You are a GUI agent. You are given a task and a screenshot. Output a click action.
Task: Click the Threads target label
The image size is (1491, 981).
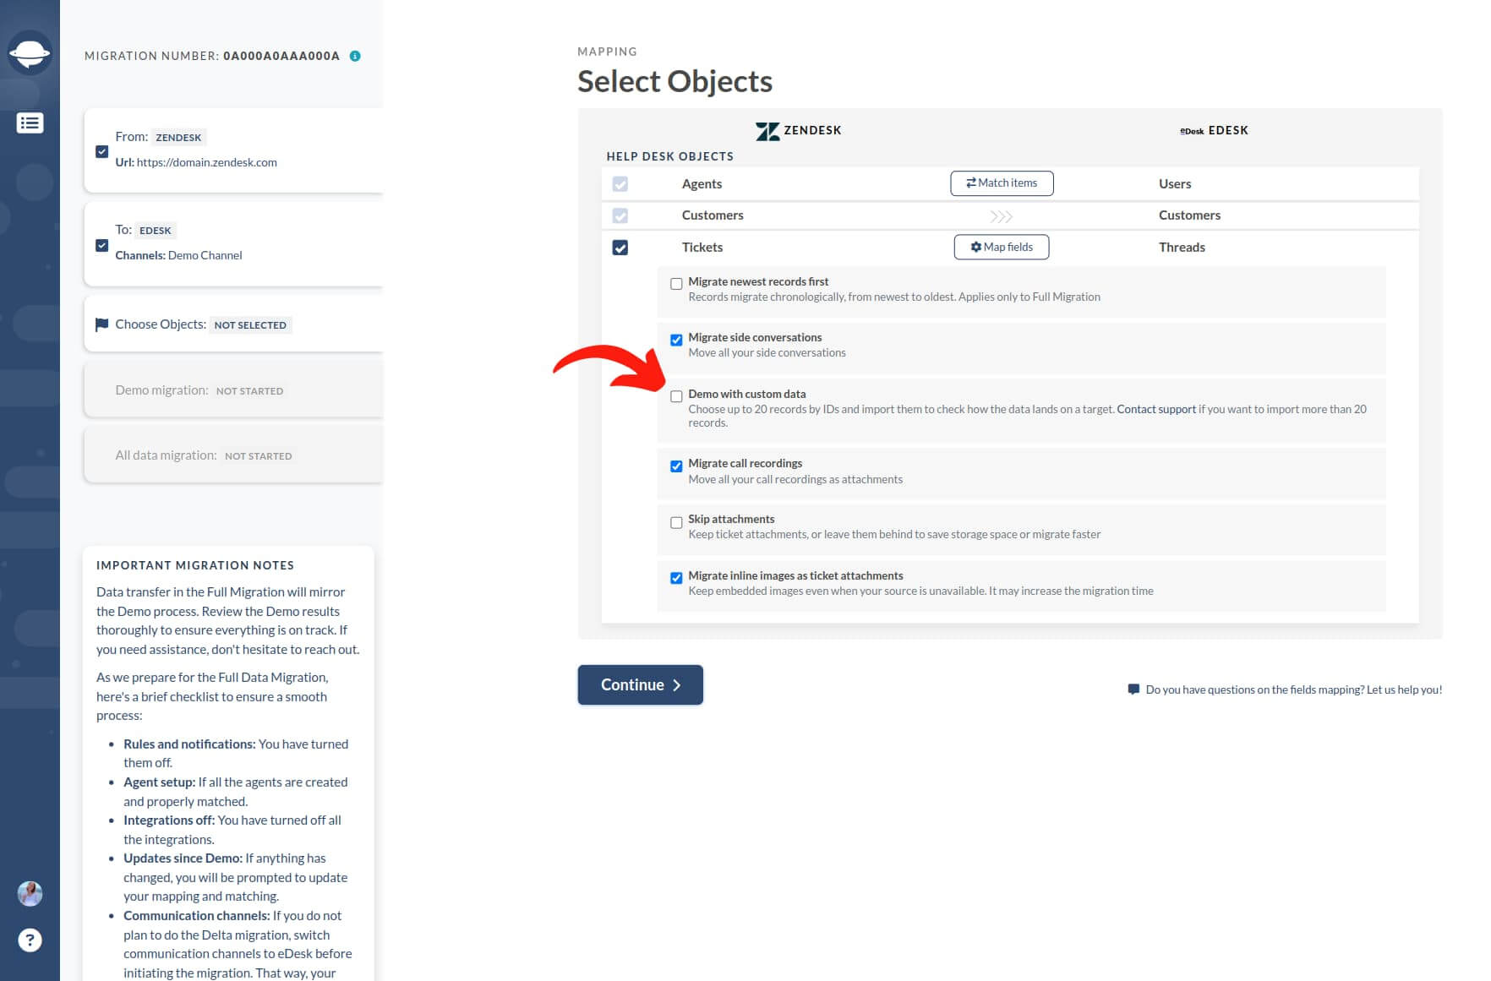[x=1182, y=248]
